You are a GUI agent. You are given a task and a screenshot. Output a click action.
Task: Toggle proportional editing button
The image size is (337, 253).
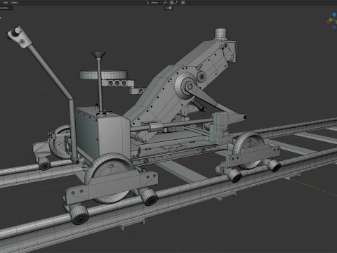tap(183, 3)
